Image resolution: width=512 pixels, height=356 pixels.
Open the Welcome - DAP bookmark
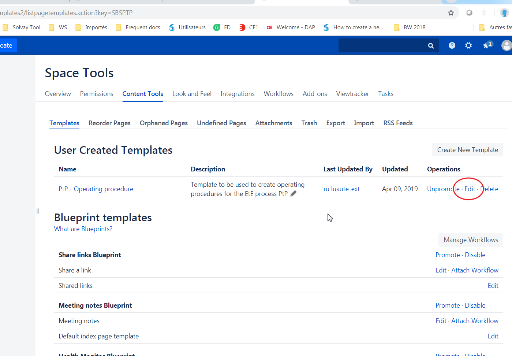pos(291,27)
